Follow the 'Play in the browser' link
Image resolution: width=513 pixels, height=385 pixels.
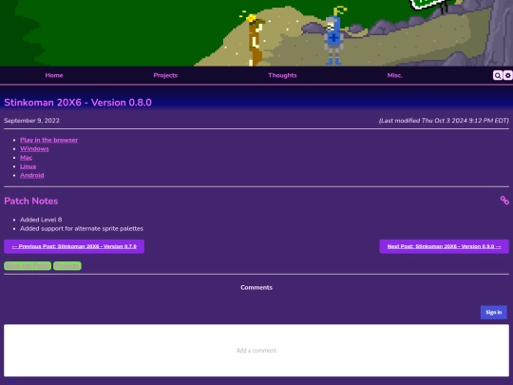(x=49, y=140)
